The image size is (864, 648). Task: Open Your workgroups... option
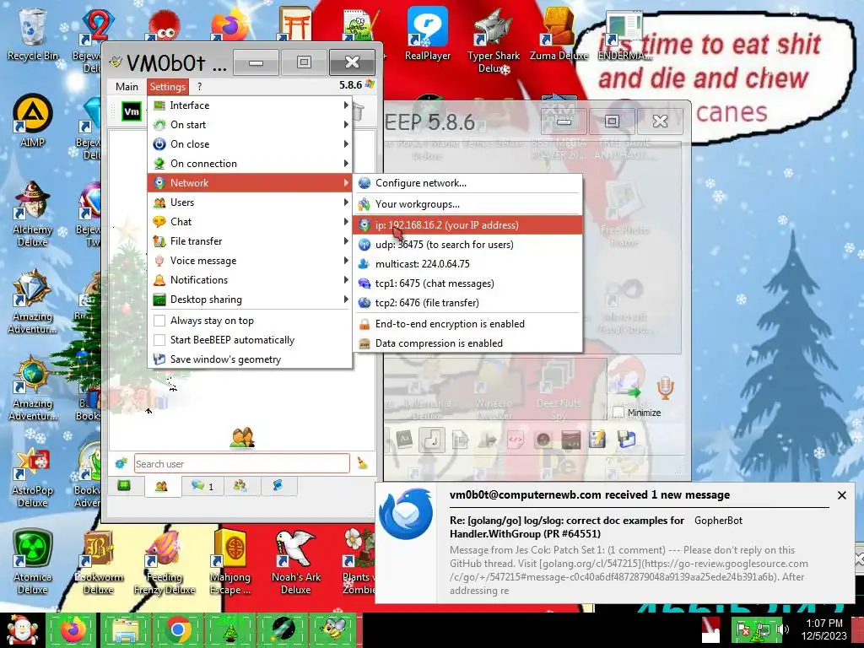click(467, 204)
